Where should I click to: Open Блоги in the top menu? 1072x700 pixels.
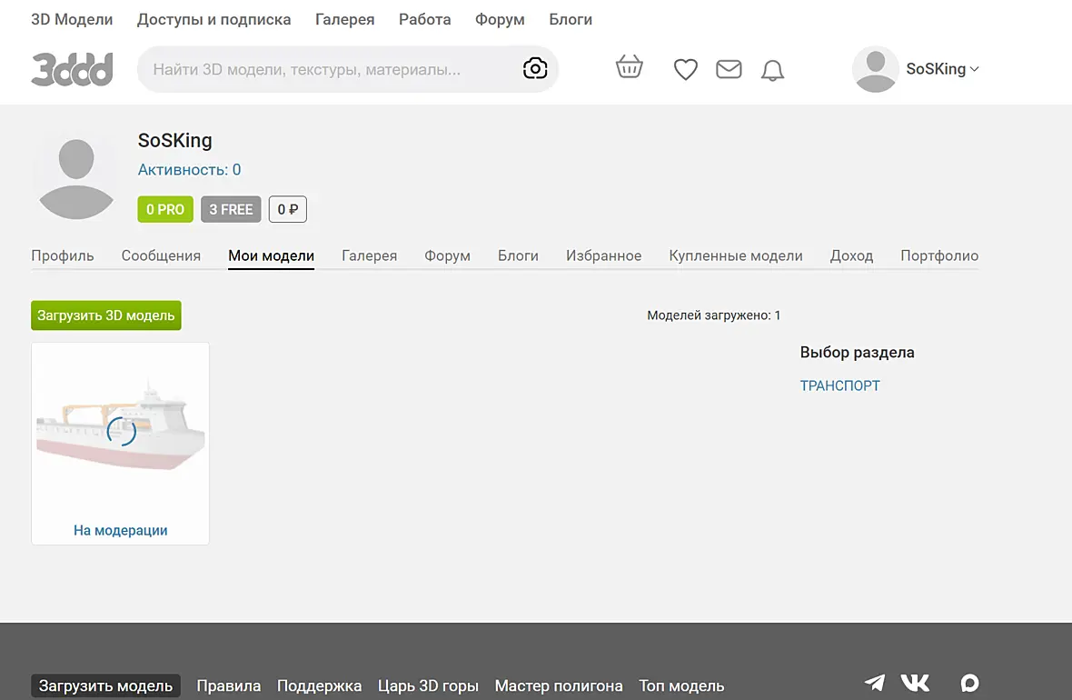pyautogui.click(x=571, y=20)
